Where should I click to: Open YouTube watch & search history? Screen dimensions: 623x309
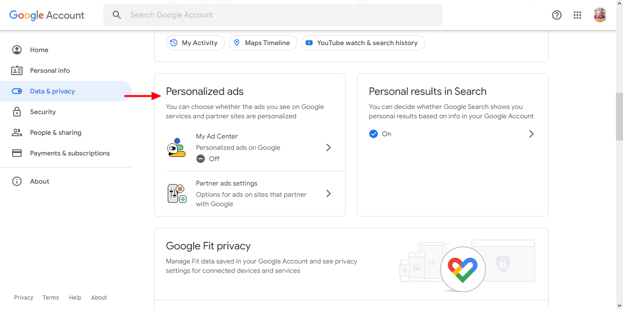coord(363,43)
